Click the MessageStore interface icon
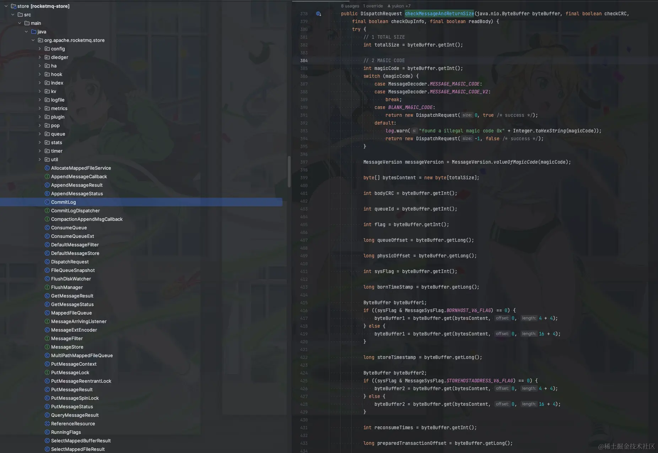Image resolution: width=658 pixels, height=453 pixels. click(47, 347)
